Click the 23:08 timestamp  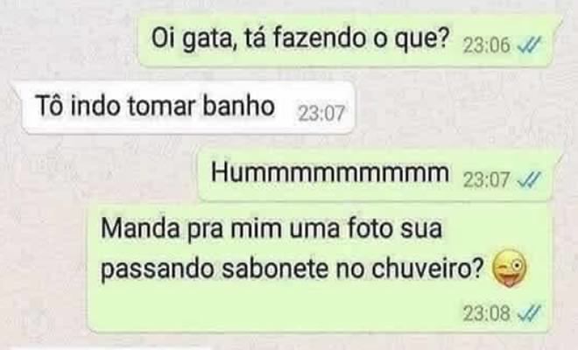coord(487,314)
